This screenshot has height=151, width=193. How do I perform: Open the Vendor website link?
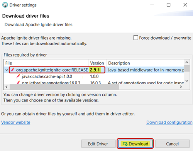pyautogui.click(x=16, y=122)
